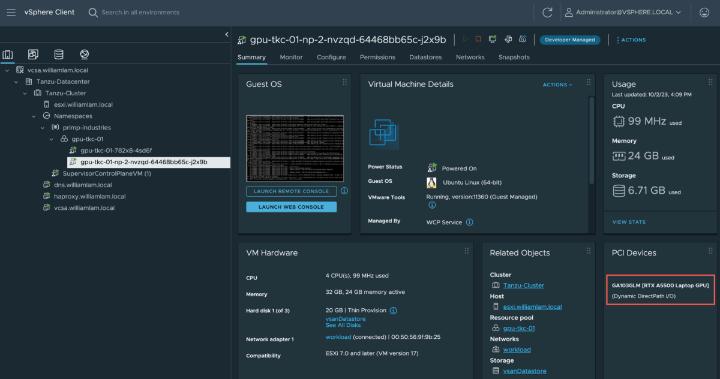Screen dimensions: 720x379
Task: Click the Developer Managed badge
Action: point(570,40)
